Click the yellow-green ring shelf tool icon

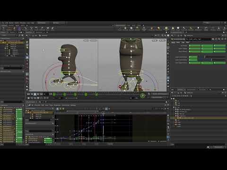click(166, 28)
